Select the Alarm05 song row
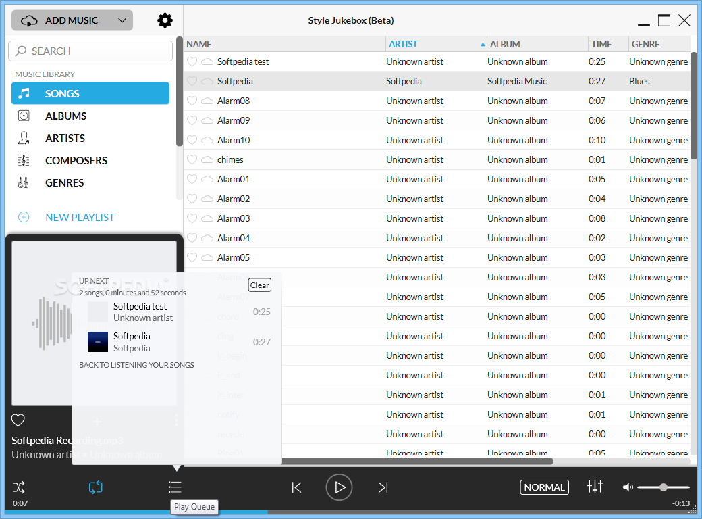This screenshot has width=702, height=519. click(437, 257)
